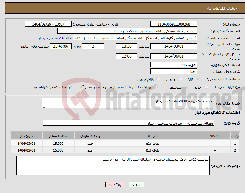The width and height of the screenshot is (245, 193).
Task: Select the متوسط purchase type radio
Action: [186, 87]
